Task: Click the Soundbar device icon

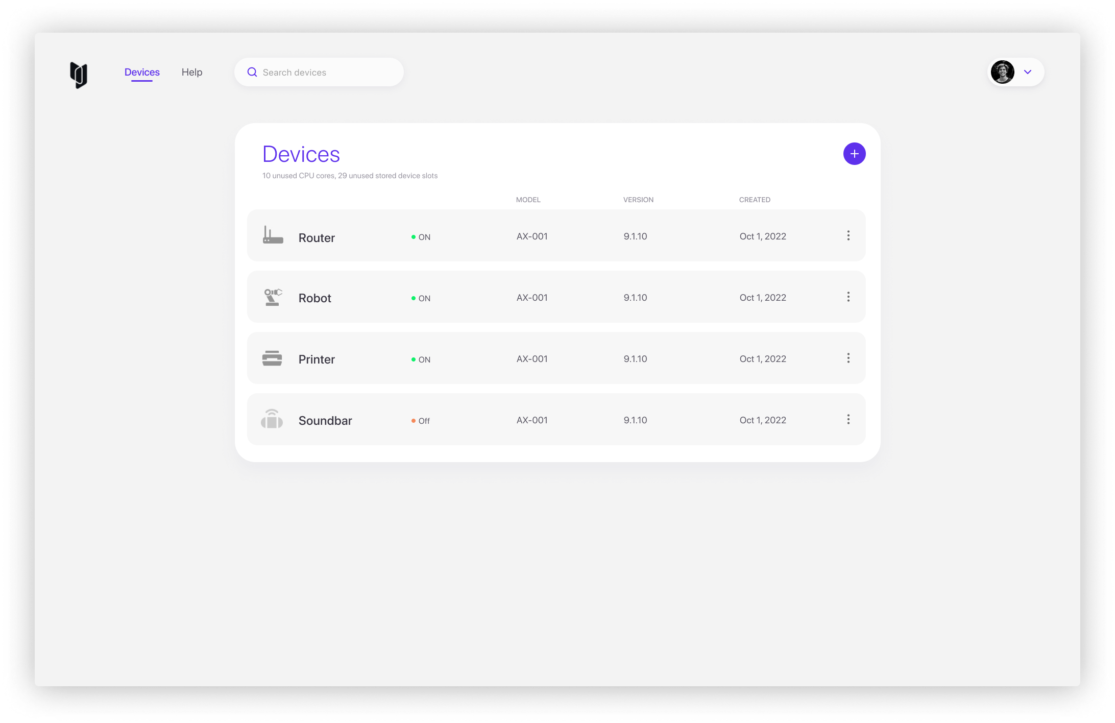Action: click(272, 419)
